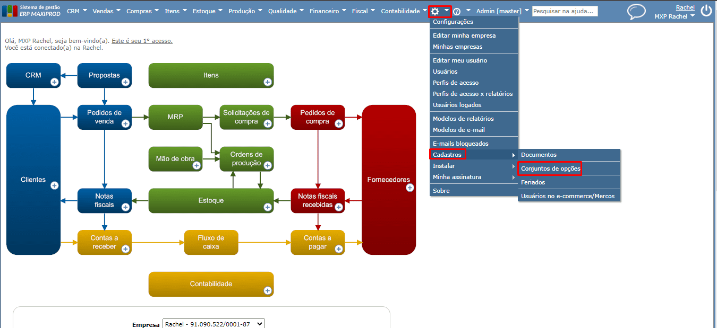Viewport: 717px width, 328px height.
Task: Expand plus icon on Fornecedores block
Action: point(409,188)
